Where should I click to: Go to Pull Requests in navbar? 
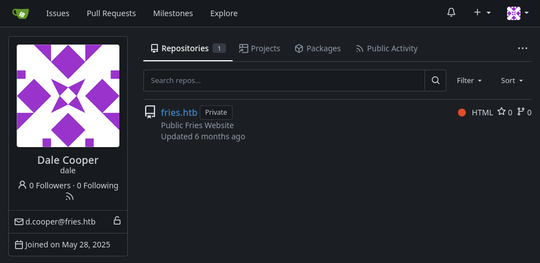(111, 13)
